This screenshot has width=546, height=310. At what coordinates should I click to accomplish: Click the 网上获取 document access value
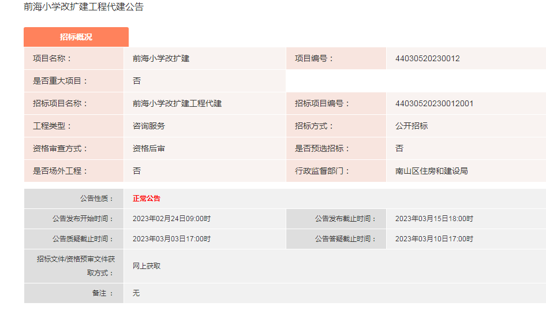point(147,266)
